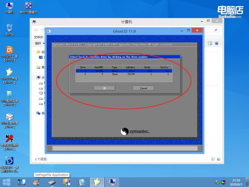Viewport: 249px width, 187px height.
Task: Launch DG分区工具 desktop shortcut
Action: [9, 54]
